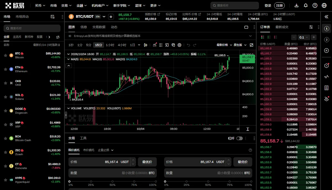Open the candlestick chart type icon

coord(146,45)
